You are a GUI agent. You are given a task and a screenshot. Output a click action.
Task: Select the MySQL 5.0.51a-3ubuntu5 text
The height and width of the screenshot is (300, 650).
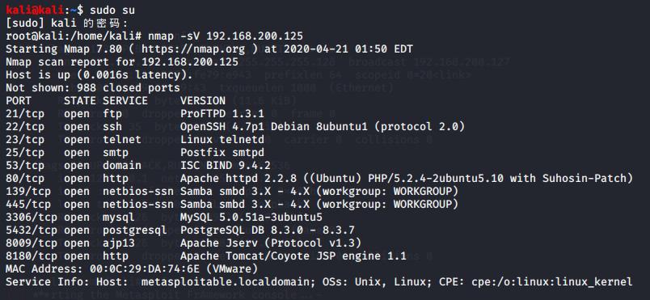251,218
